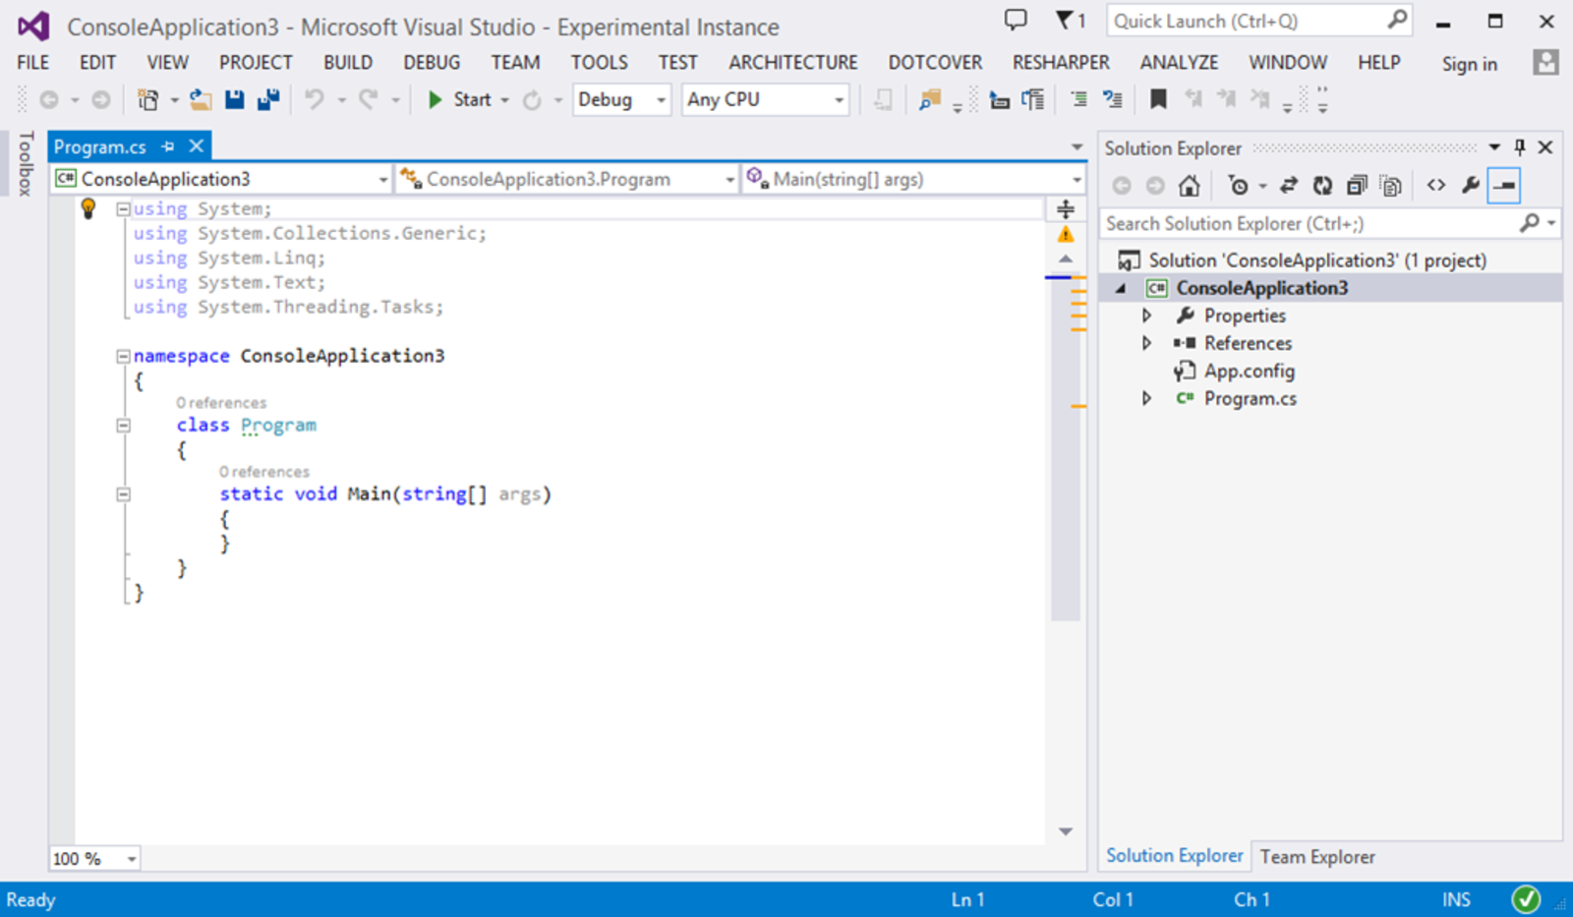Viewport: 1573px width, 917px height.
Task: Open the RESHARPER menu
Action: tap(1061, 62)
